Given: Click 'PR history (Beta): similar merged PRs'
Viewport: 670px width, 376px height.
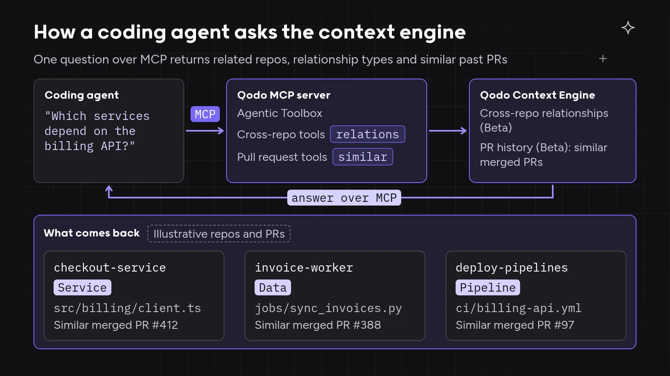Looking at the screenshot, I should click(x=544, y=155).
